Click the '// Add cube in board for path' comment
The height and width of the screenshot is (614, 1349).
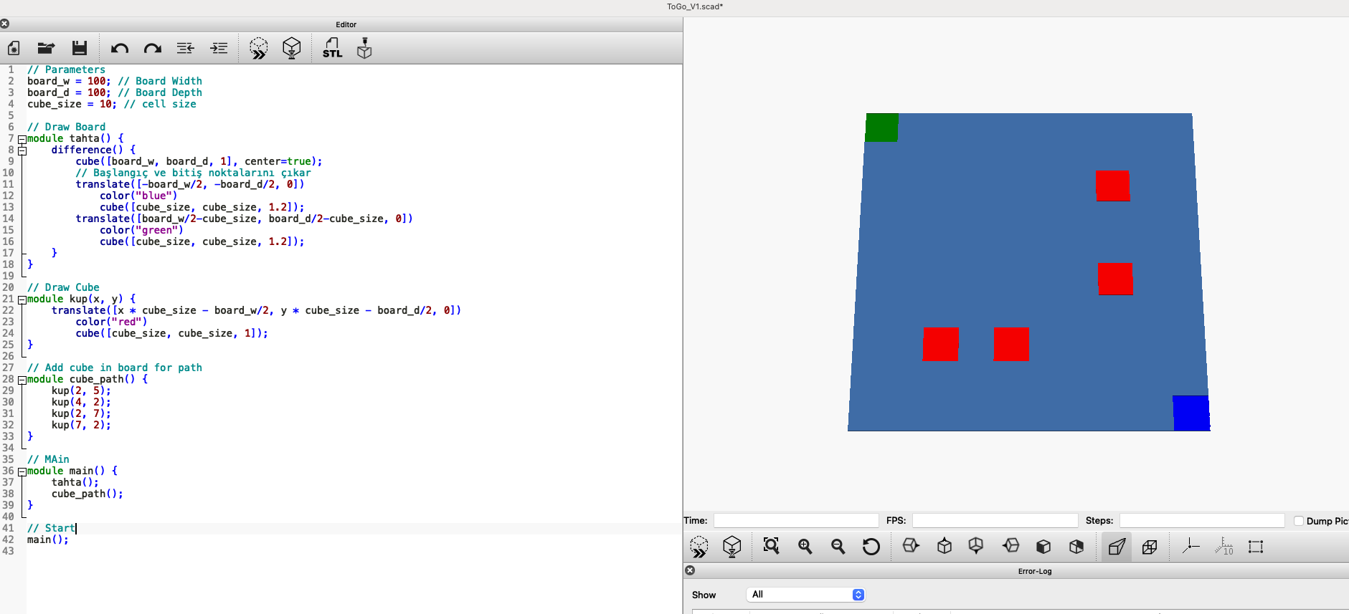tap(115, 368)
